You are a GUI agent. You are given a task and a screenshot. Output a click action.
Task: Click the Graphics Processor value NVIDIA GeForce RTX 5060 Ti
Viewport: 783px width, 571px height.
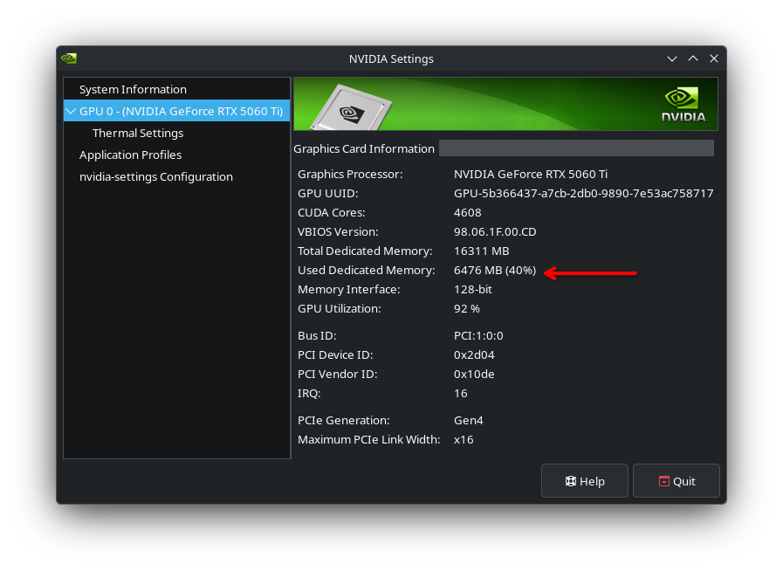[x=531, y=175]
